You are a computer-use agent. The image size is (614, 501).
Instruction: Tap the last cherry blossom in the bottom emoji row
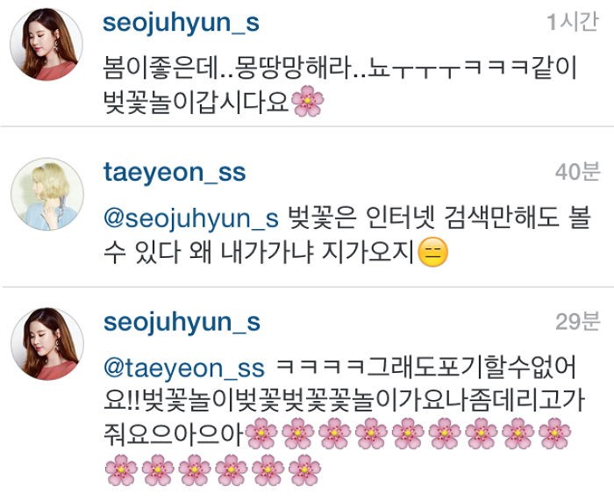(x=304, y=469)
